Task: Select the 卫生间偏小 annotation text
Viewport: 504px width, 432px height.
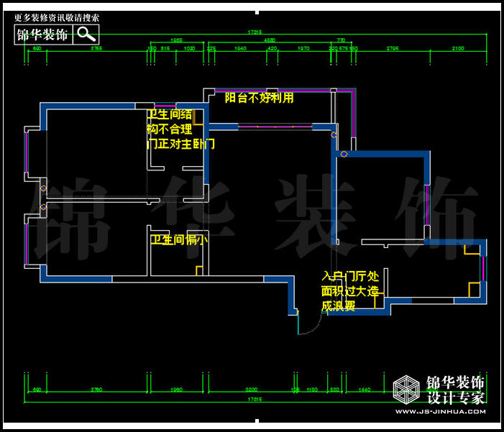Action: coord(178,240)
